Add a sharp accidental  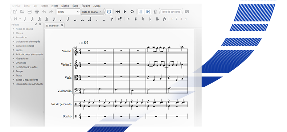136,19
